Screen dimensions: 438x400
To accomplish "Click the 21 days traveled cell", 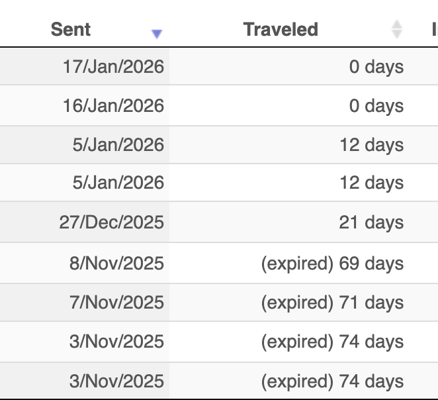I will [371, 223].
